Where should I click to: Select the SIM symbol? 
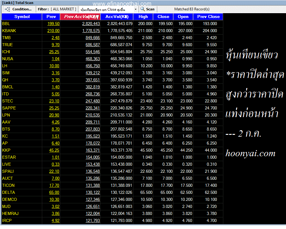click(x=6, y=73)
